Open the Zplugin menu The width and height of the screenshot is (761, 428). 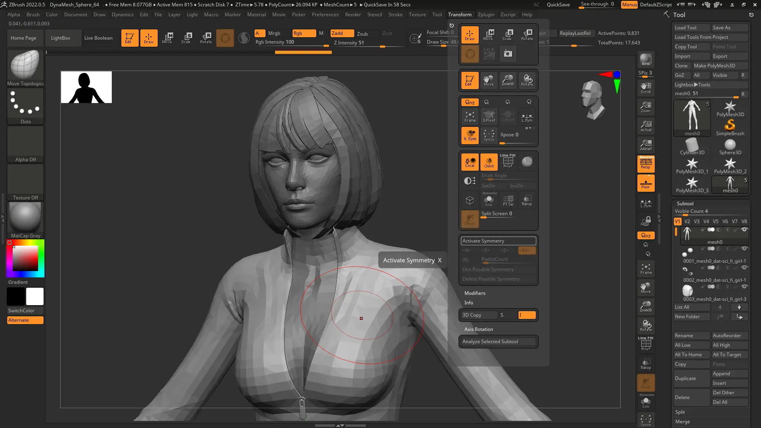tap(486, 15)
